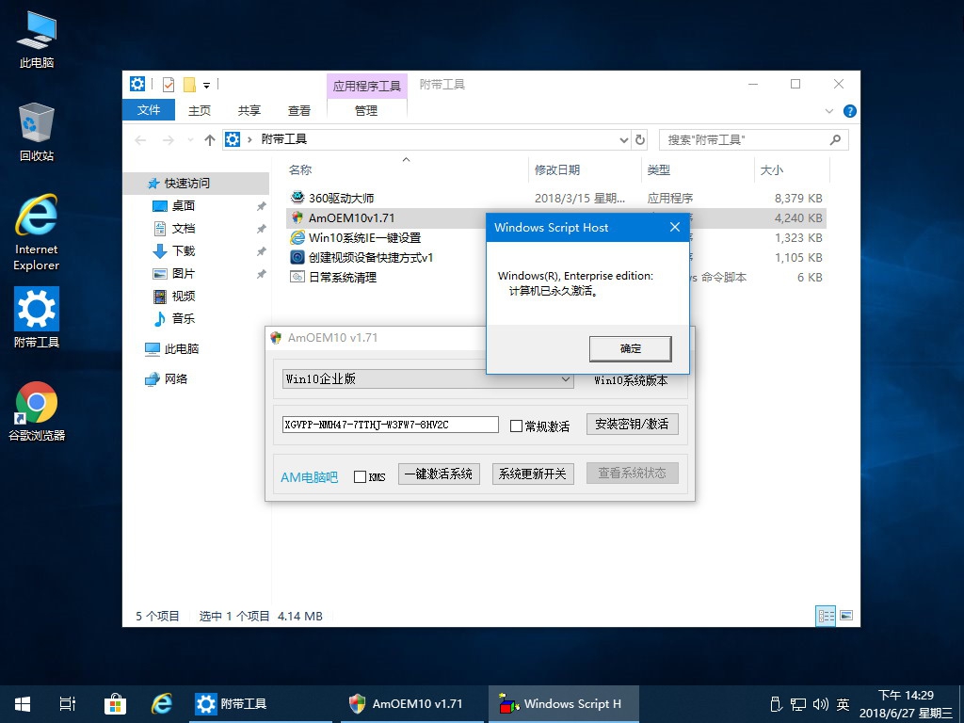The height and width of the screenshot is (723, 964).
Task: Select 下载 in navigation pane
Action: coord(184,250)
